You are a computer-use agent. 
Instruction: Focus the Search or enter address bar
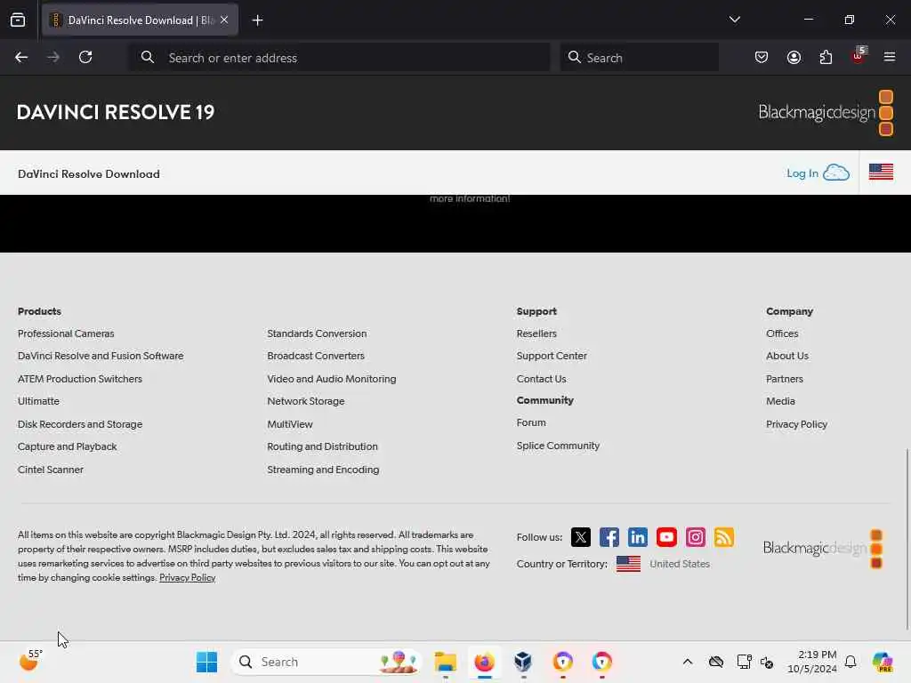coord(339,57)
